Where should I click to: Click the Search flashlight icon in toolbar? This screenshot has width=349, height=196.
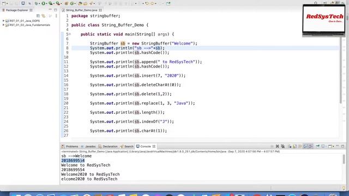pyautogui.click(x=91, y=3)
